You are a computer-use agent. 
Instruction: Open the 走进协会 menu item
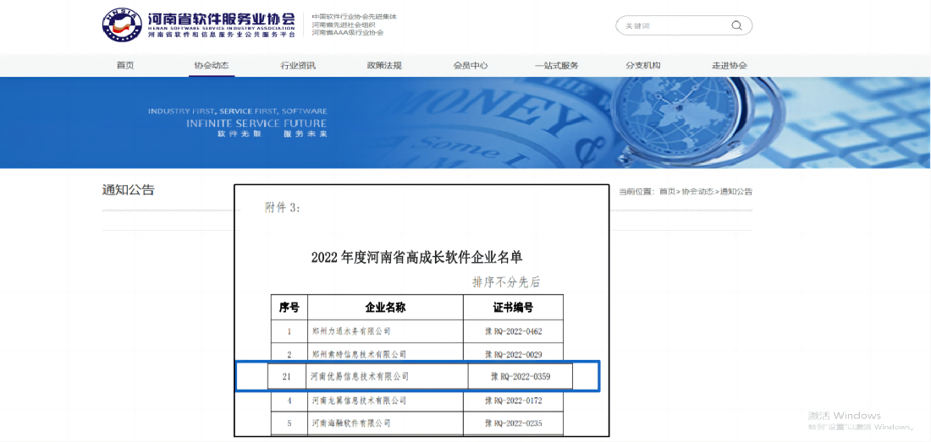[729, 65]
